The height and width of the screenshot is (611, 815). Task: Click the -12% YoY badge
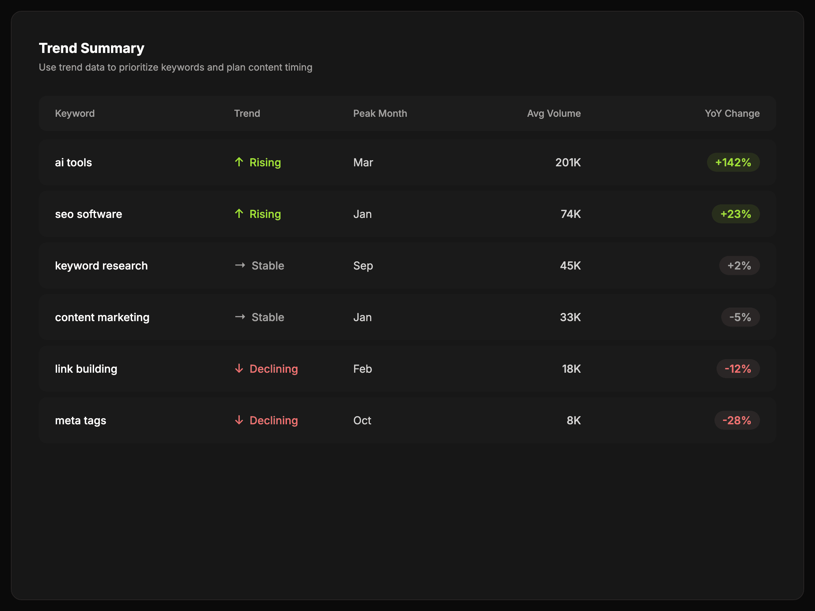click(738, 369)
